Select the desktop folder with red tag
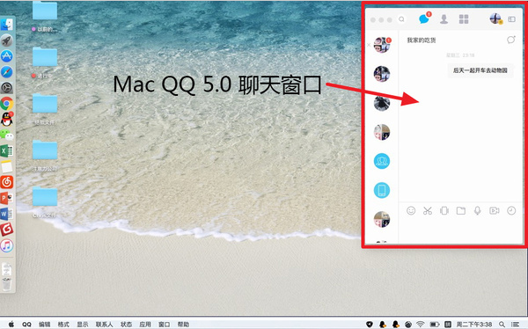This screenshot has width=528, height=329. pos(45,56)
